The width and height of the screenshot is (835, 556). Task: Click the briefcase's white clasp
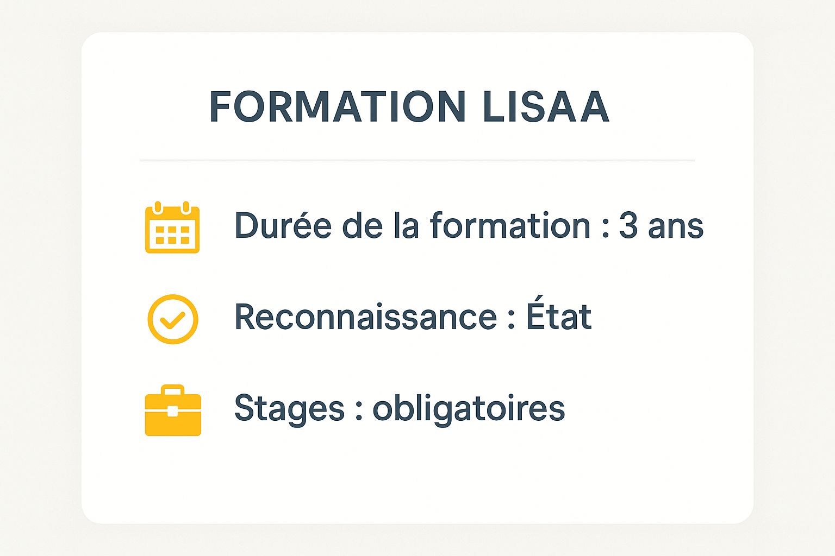(x=172, y=411)
